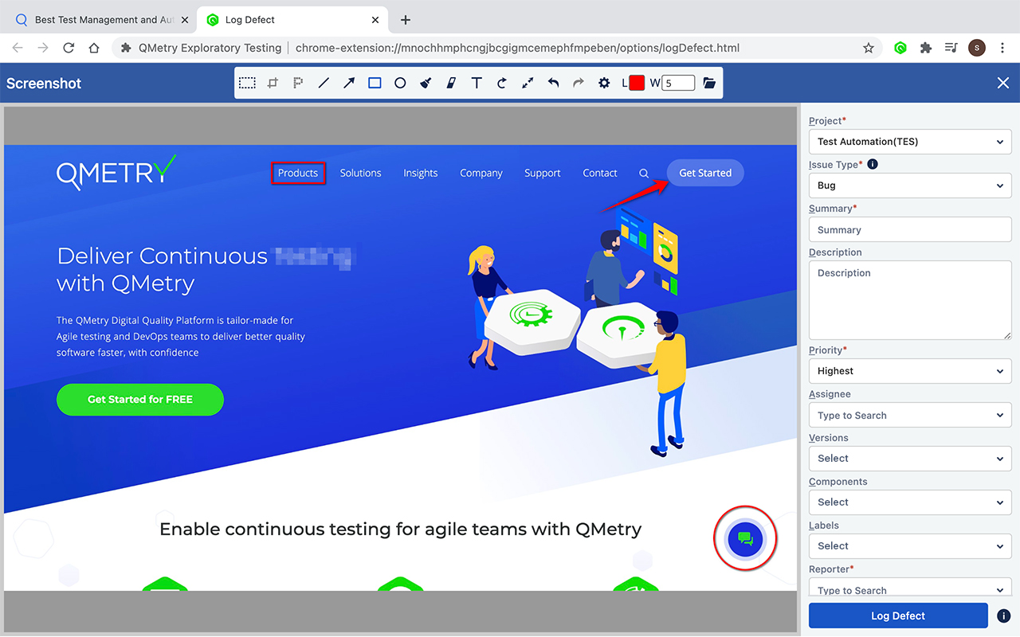
Task: Open the Project dropdown
Action: 910,141
